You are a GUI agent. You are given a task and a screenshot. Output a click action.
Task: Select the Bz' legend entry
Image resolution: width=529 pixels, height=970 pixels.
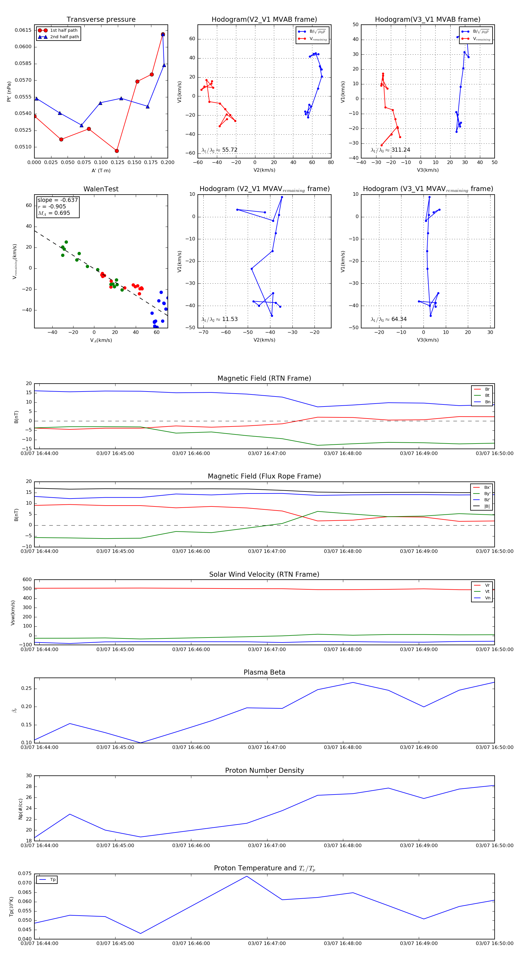482,500
